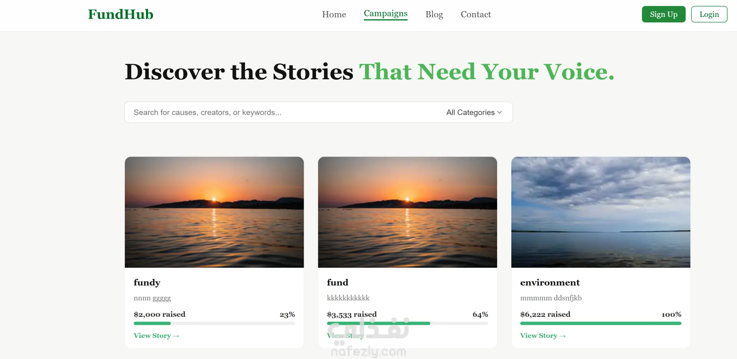Open the fund campaign sunset image

pos(407,212)
